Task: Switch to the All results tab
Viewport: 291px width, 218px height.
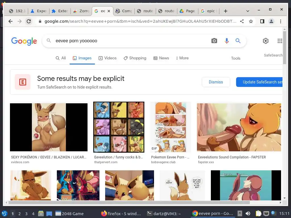Action: [x=61, y=58]
